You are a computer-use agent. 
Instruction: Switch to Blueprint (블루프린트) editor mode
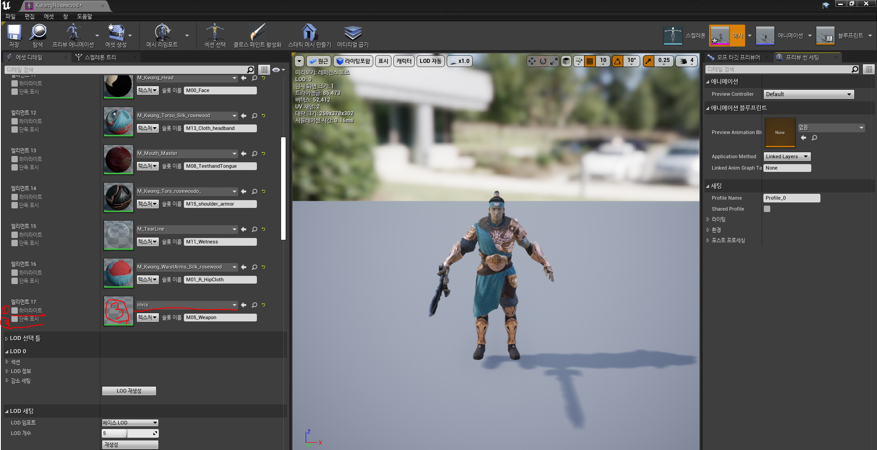(x=840, y=36)
